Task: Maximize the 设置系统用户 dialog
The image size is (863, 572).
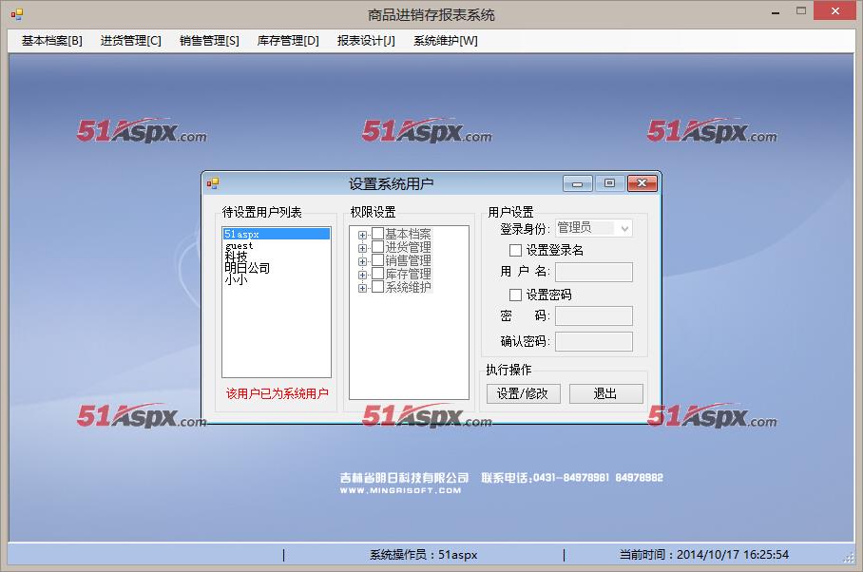Action: (x=609, y=183)
